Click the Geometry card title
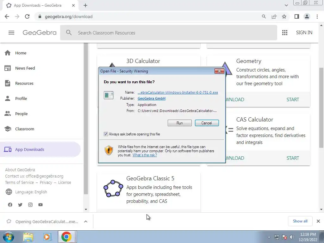This screenshot has width=324, height=243. (249, 61)
